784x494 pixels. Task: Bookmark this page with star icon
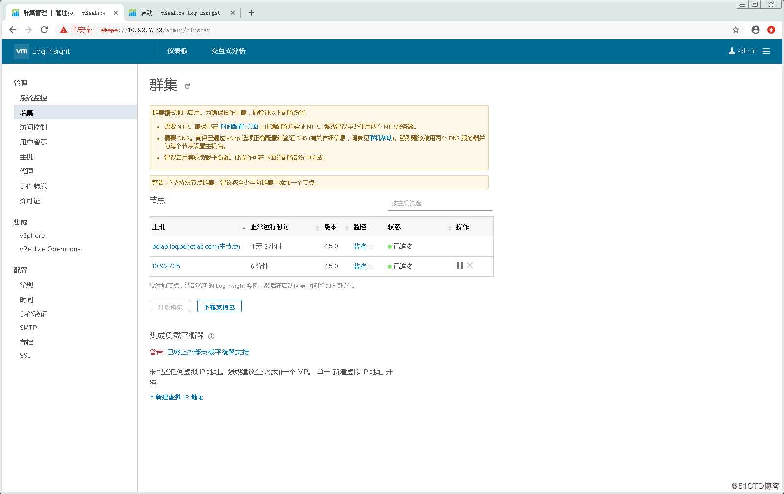736,30
